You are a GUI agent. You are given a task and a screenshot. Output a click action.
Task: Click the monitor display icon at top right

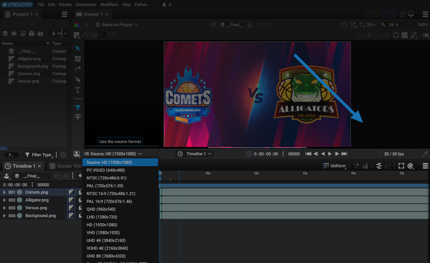click(410, 14)
